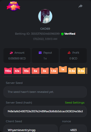The width and height of the screenshot is (91, 132).
Task: Select the 110x multiplier tile
Action: pyautogui.click(x=8, y=71)
